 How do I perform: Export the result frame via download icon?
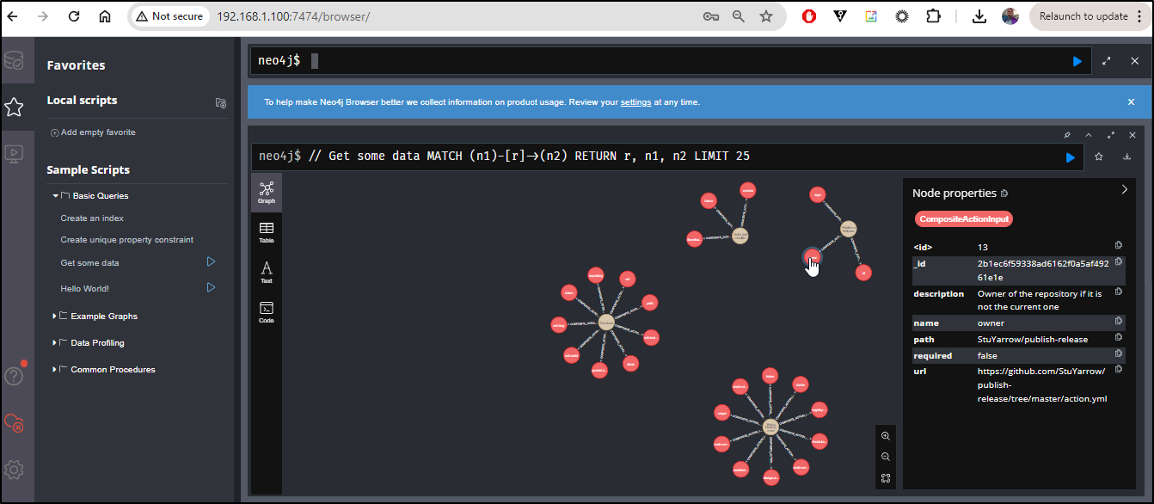point(1126,157)
